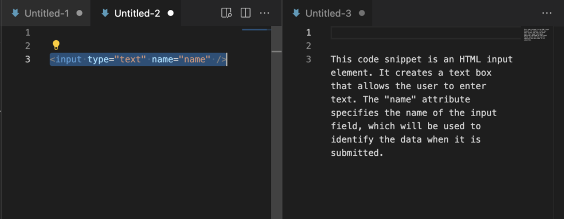Close Untitled-1 via its unsaved dot

point(79,13)
